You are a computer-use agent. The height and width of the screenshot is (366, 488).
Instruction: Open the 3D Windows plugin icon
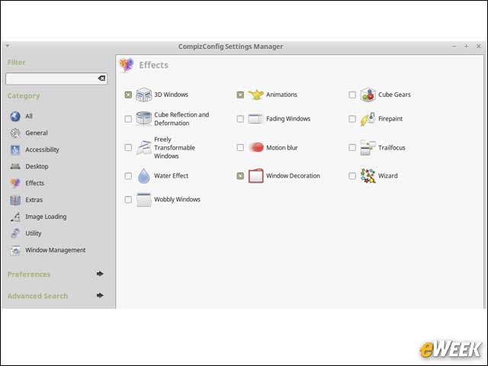click(x=144, y=95)
